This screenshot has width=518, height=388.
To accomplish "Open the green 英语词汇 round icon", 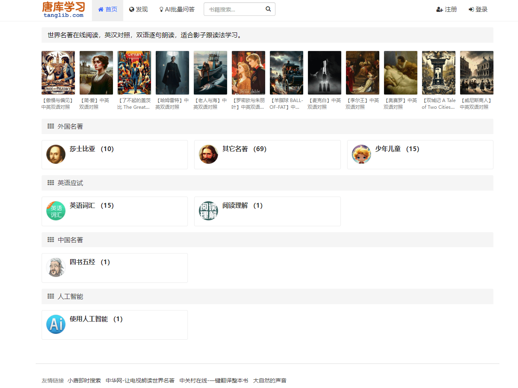I will pyautogui.click(x=56, y=211).
